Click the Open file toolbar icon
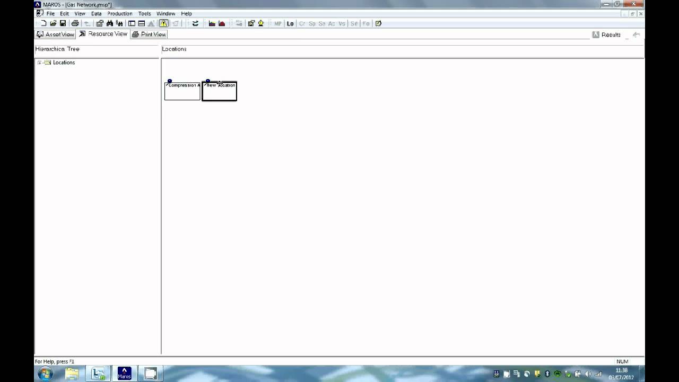This screenshot has height=382, width=679. pos(53,23)
